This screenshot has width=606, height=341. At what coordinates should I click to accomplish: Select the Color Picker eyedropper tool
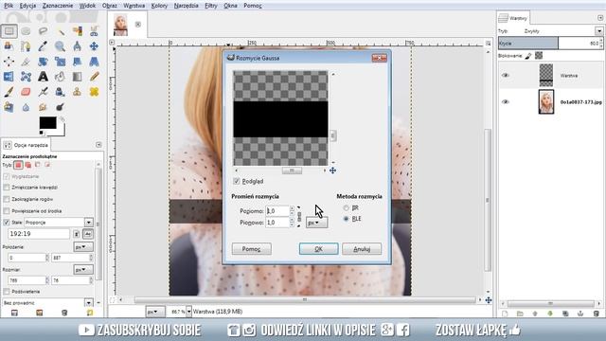(x=43, y=46)
